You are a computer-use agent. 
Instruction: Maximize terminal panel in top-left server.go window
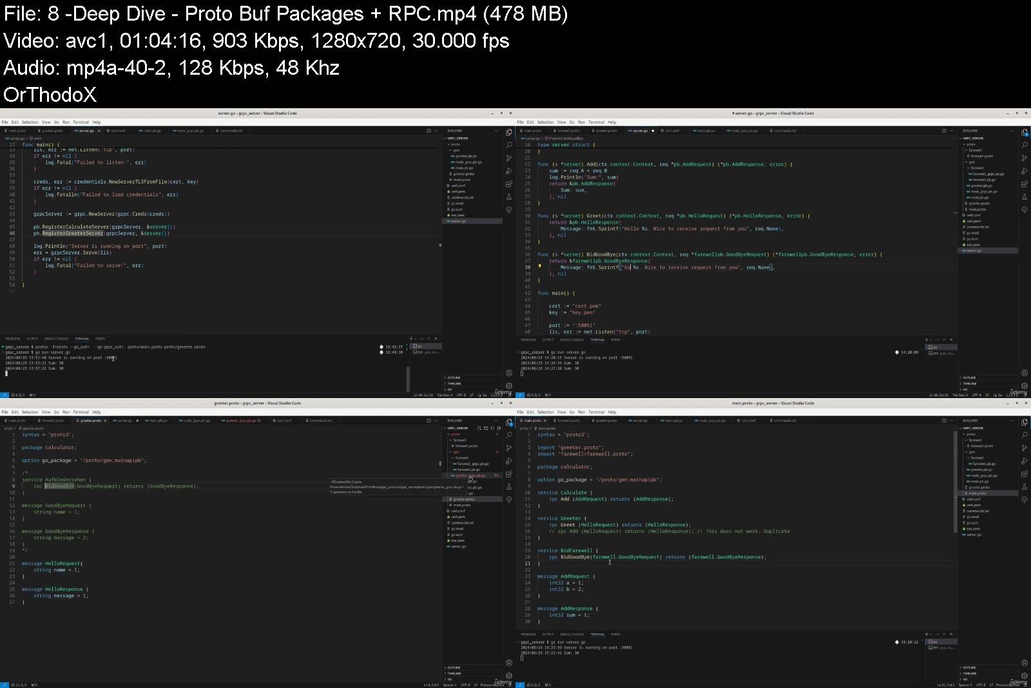pyautogui.click(x=429, y=339)
